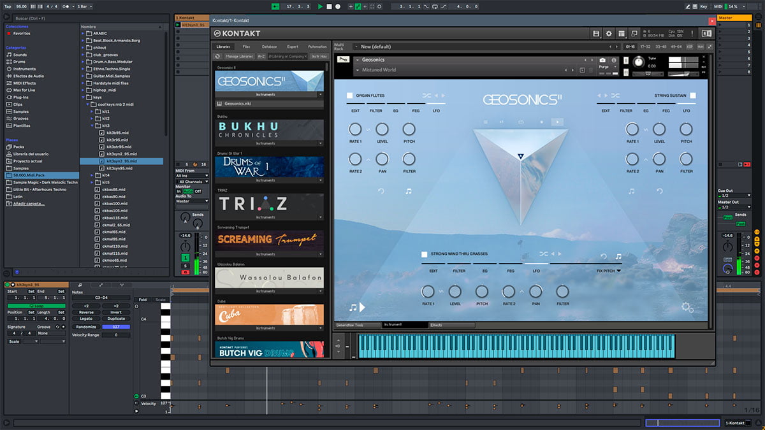This screenshot has height=430, width=765.
Task: Click the Duplicate button in Notes panel
Action: tap(116, 319)
